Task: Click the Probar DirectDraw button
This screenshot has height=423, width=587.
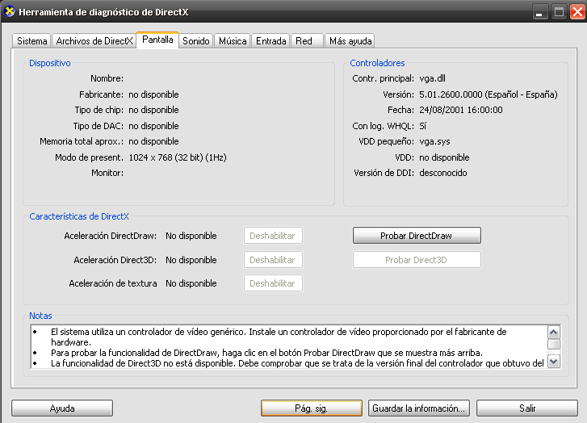Action: (x=417, y=236)
